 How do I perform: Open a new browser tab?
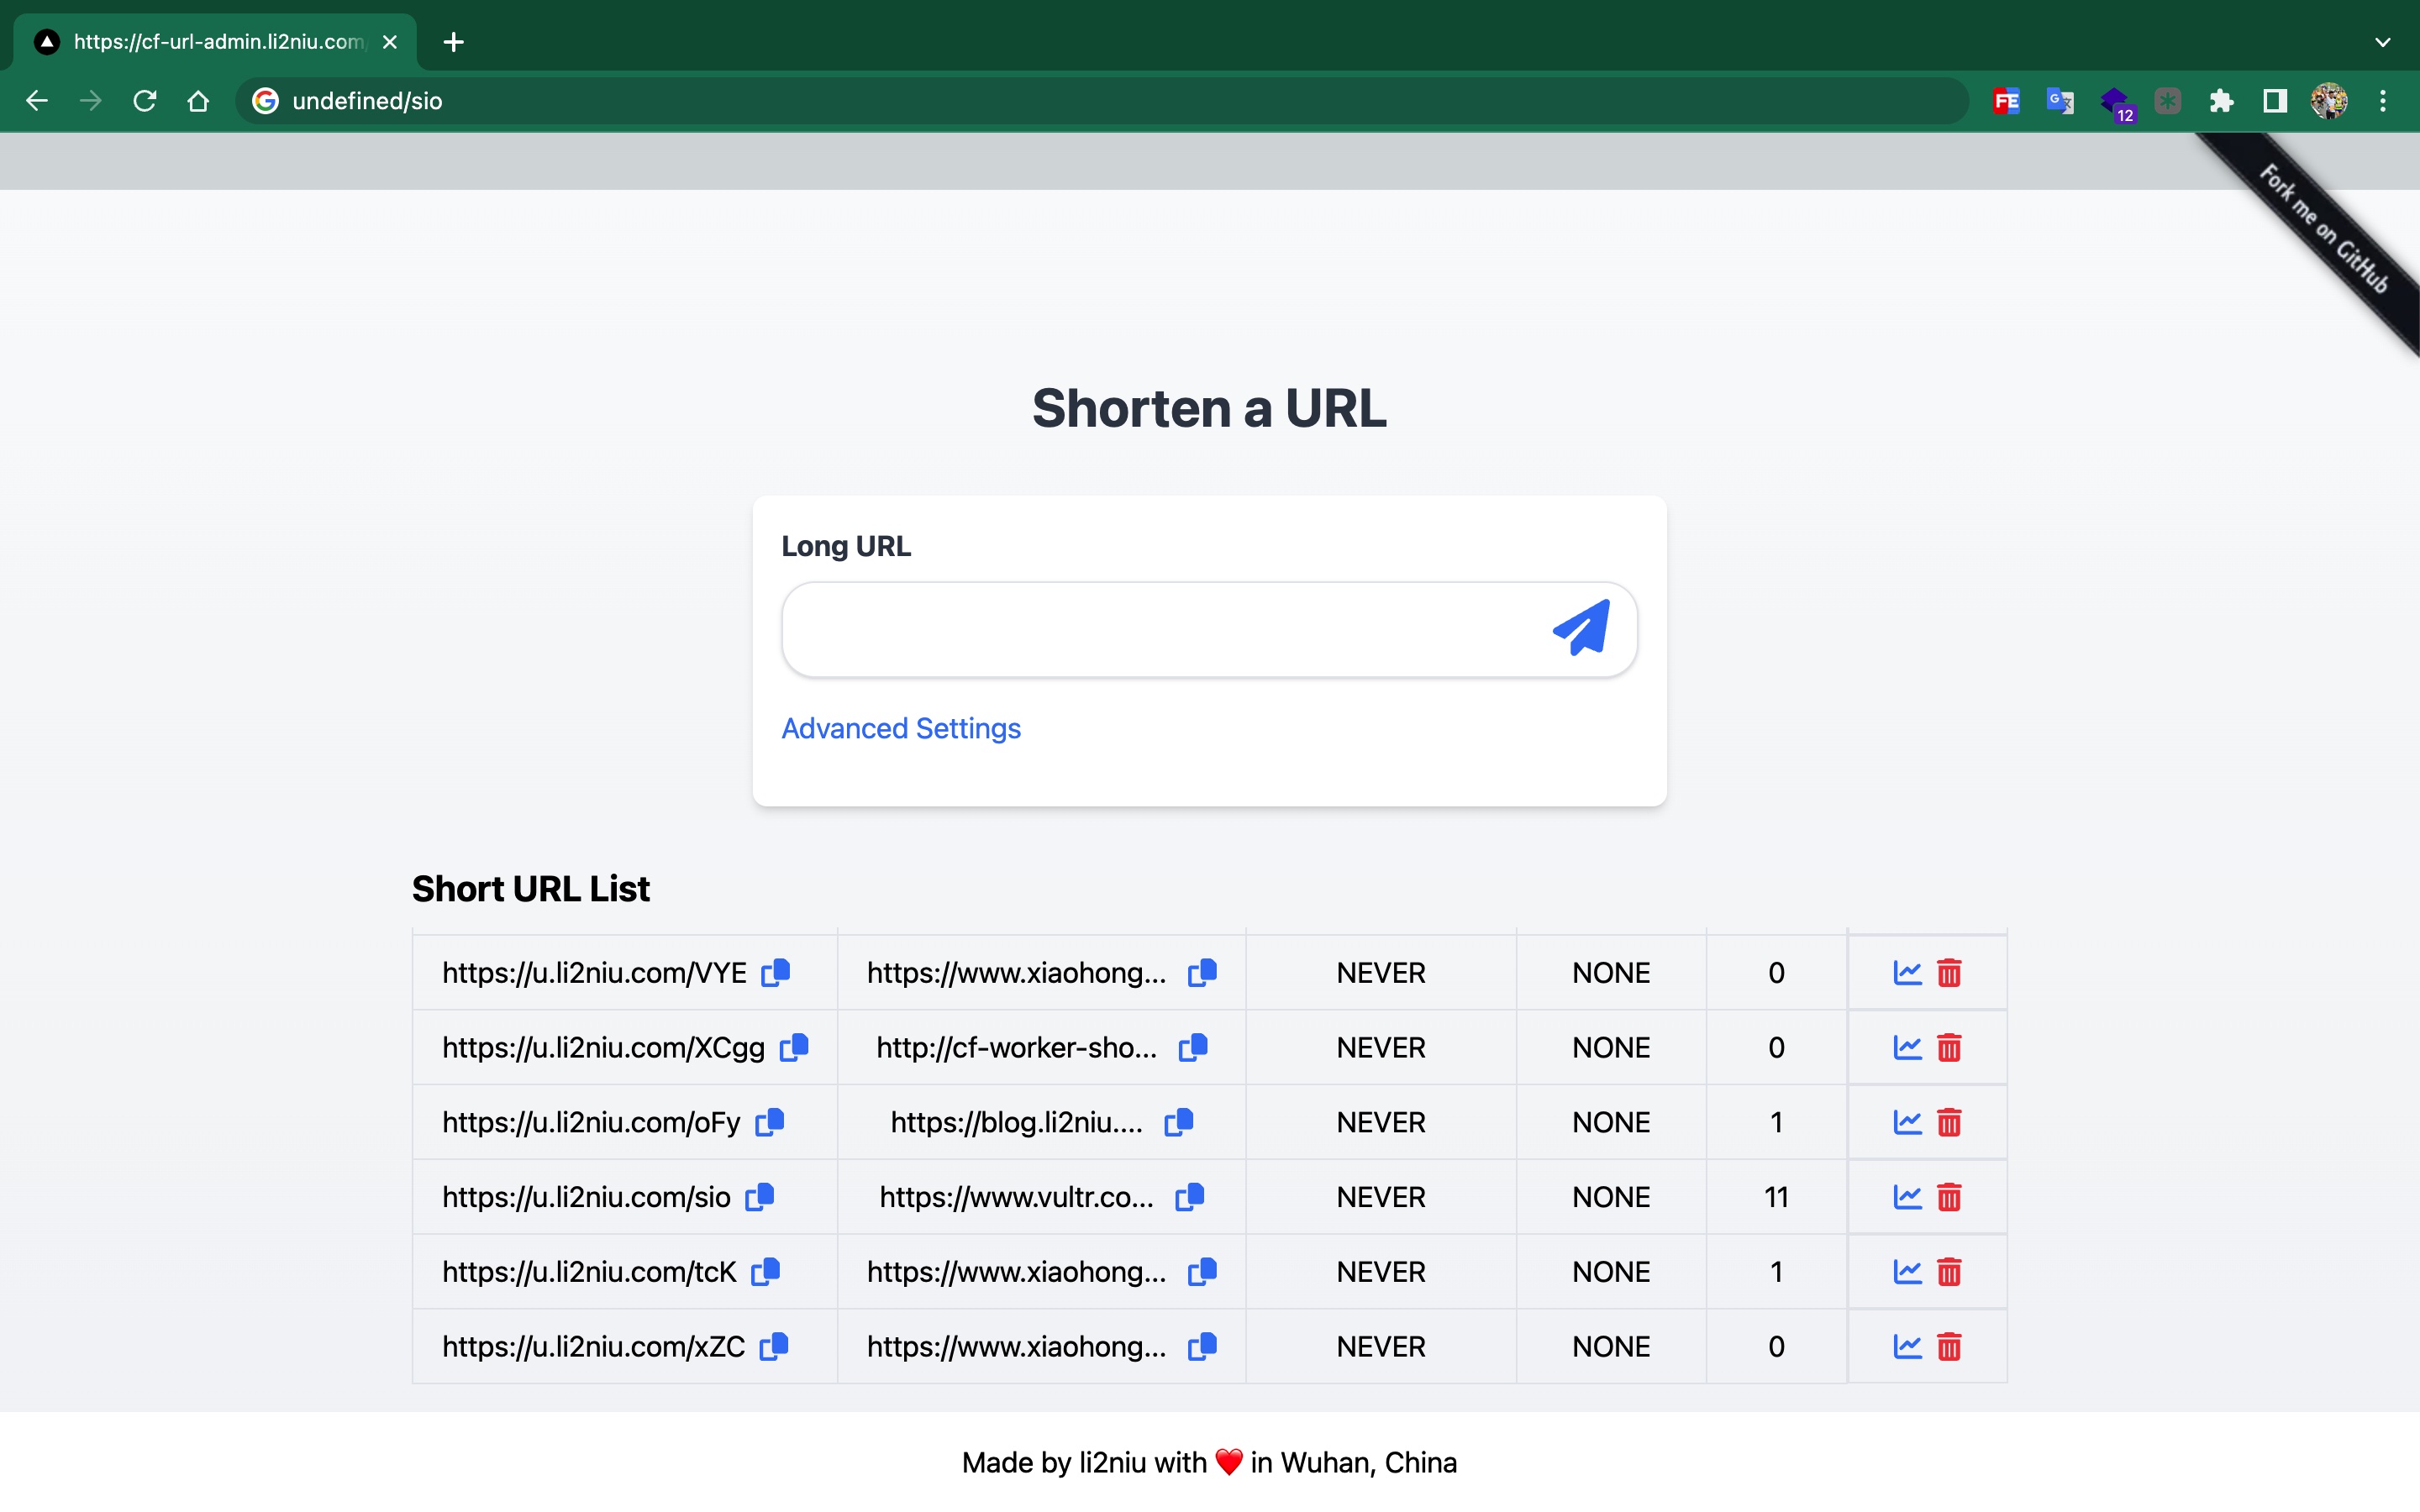click(x=453, y=42)
